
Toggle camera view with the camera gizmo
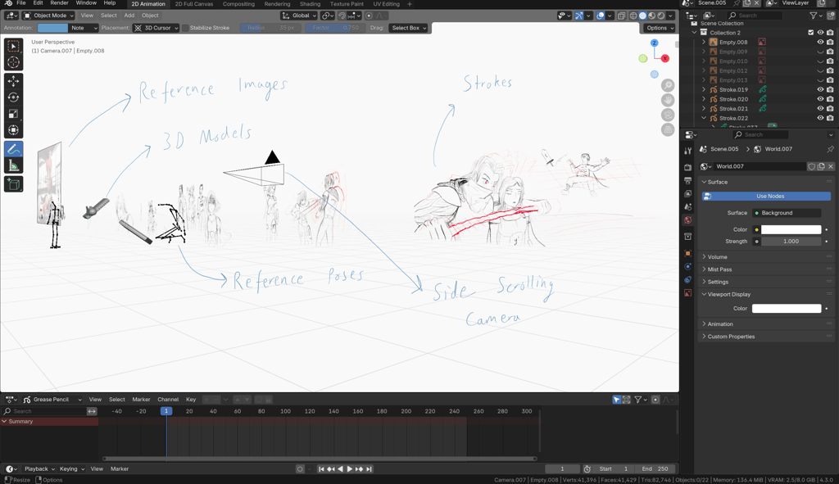(668, 115)
